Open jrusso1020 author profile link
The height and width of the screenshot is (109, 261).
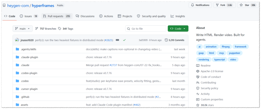27,40
